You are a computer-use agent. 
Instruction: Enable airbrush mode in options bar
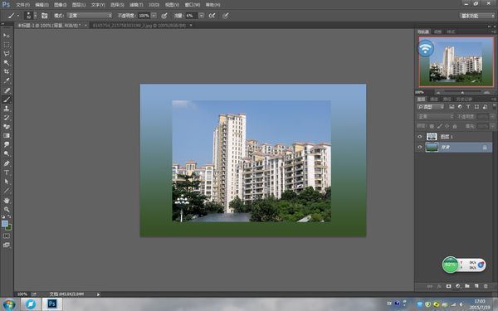(x=212, y=16)
